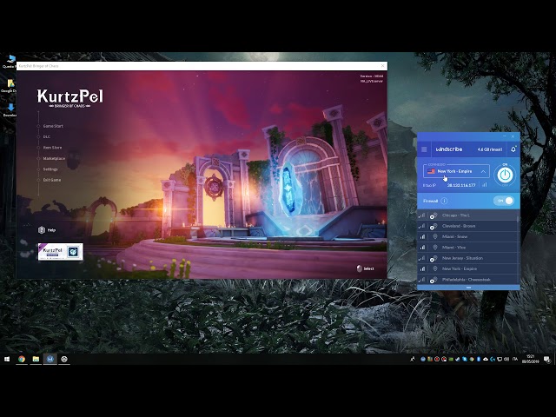Open the Download desktop shortcut
Image resolution: width=556 pixels, height=417 pixels.
click(x=10, y=110)
